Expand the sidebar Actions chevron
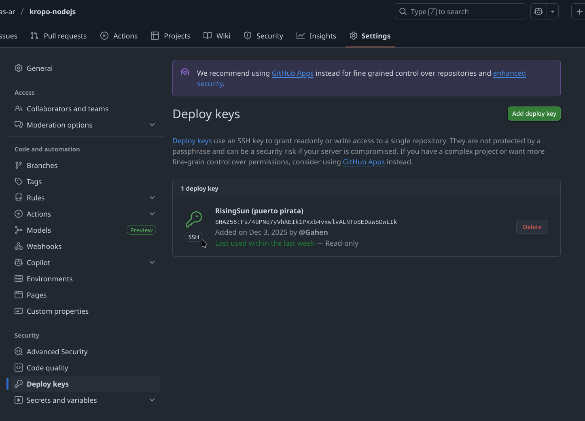The image size is (585, 421). [x=152, y=214]
